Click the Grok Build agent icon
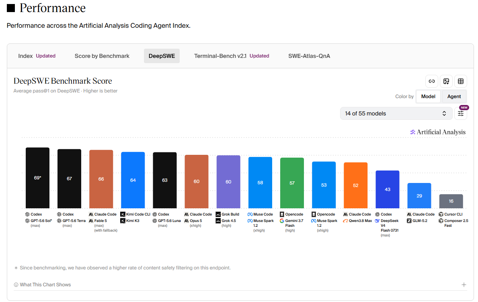The height and width of the screenshot is (302, 478). click(x=218, y=214)
